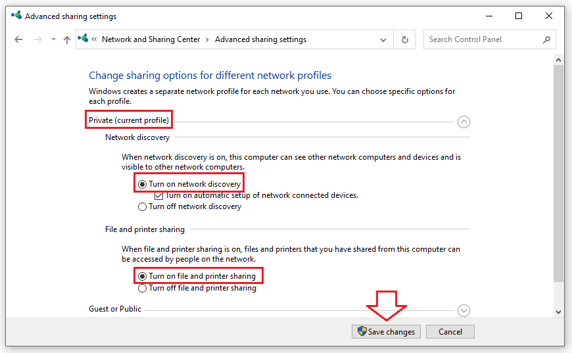
Task: Go to Network and Sharing Center breadcrumb
Action: [151, 39]
